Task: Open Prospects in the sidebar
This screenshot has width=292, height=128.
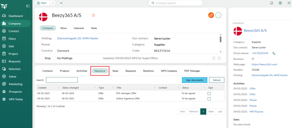Action: [x=15, y=92]
